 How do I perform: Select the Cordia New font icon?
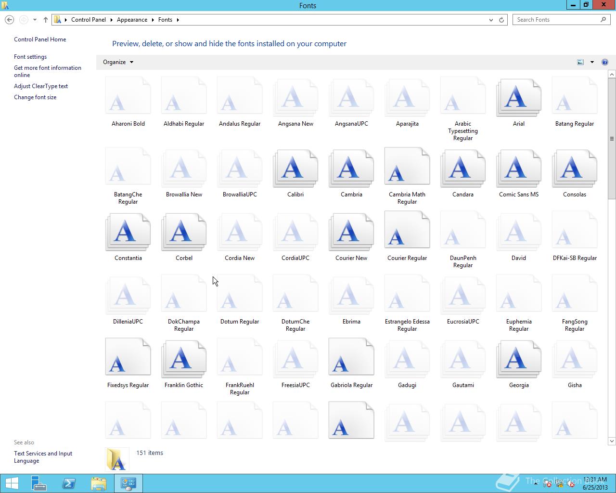[x=240, y=233]
